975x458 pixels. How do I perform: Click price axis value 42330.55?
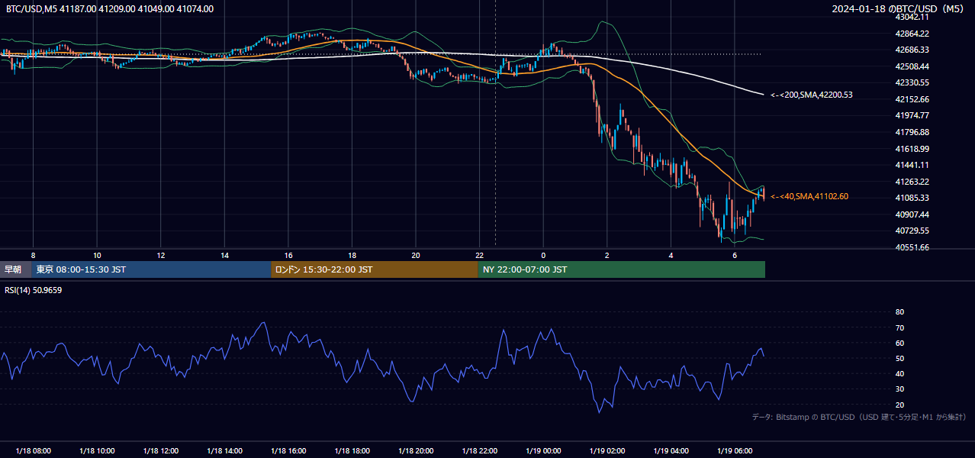[x=912, y=82]
